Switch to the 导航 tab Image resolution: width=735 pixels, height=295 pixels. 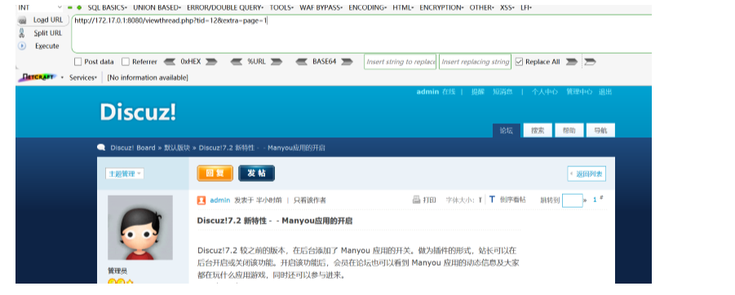pyautogui.click(x=600, y=130)
